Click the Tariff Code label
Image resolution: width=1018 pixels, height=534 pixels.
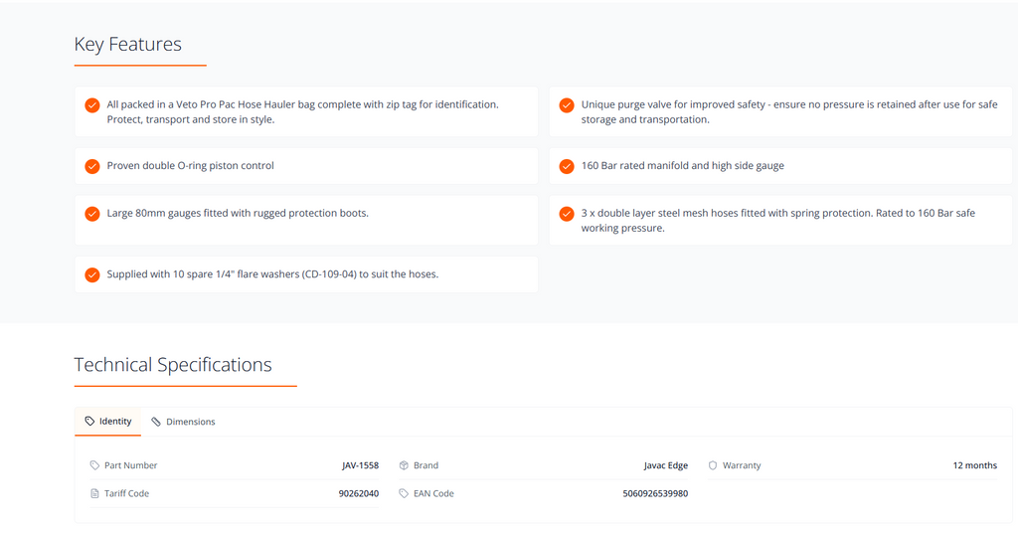(x=126, y=493)
